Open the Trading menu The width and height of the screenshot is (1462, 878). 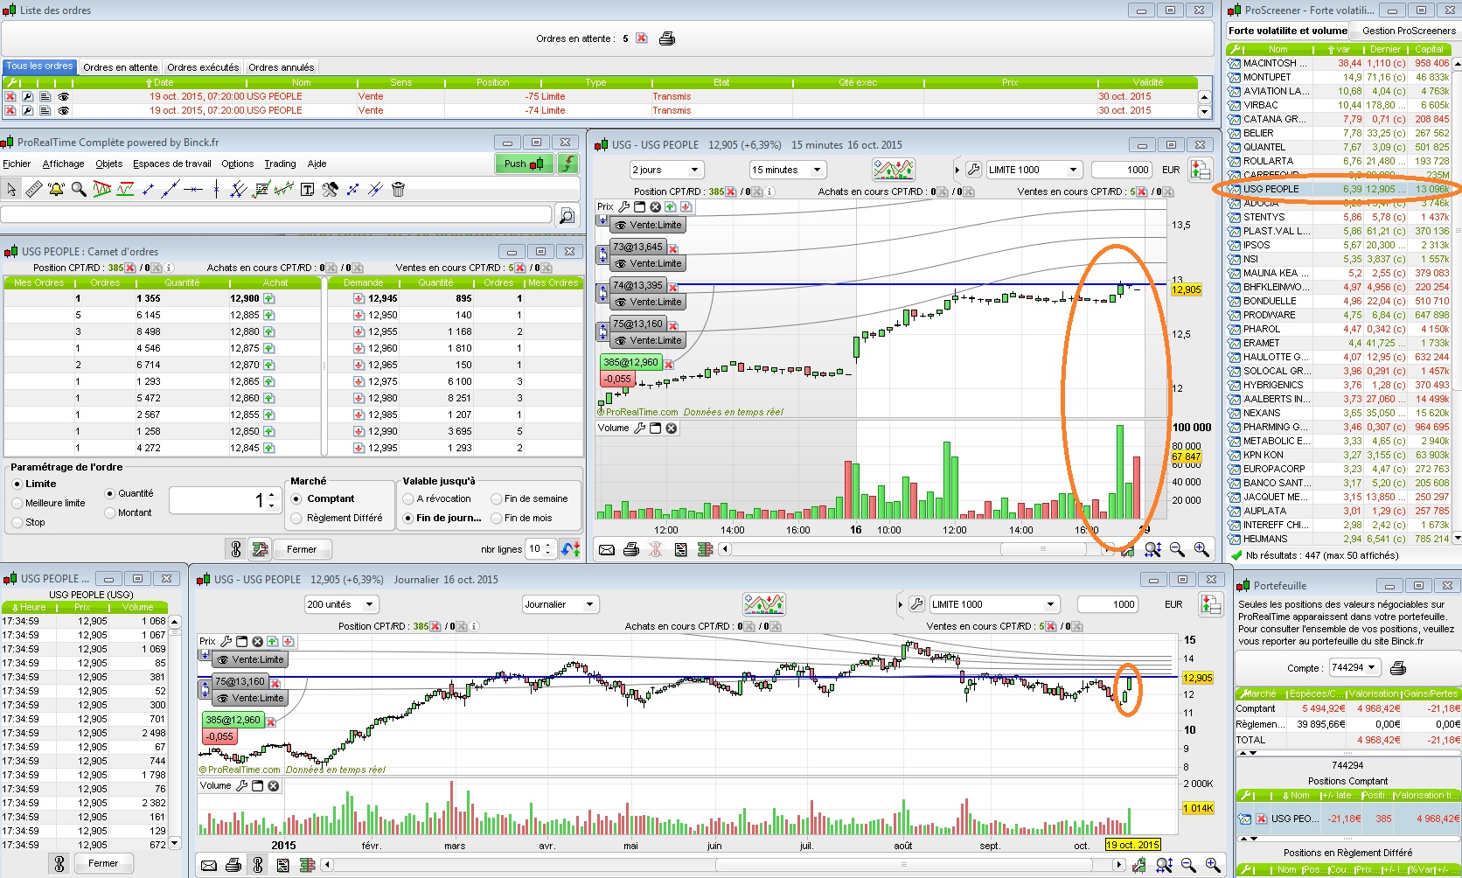pos(280,164)
